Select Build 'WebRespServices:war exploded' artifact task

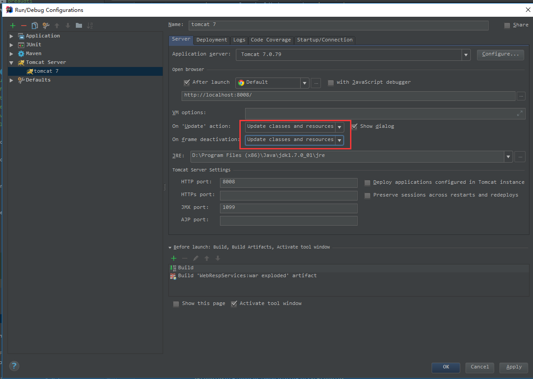coord(349,276)
